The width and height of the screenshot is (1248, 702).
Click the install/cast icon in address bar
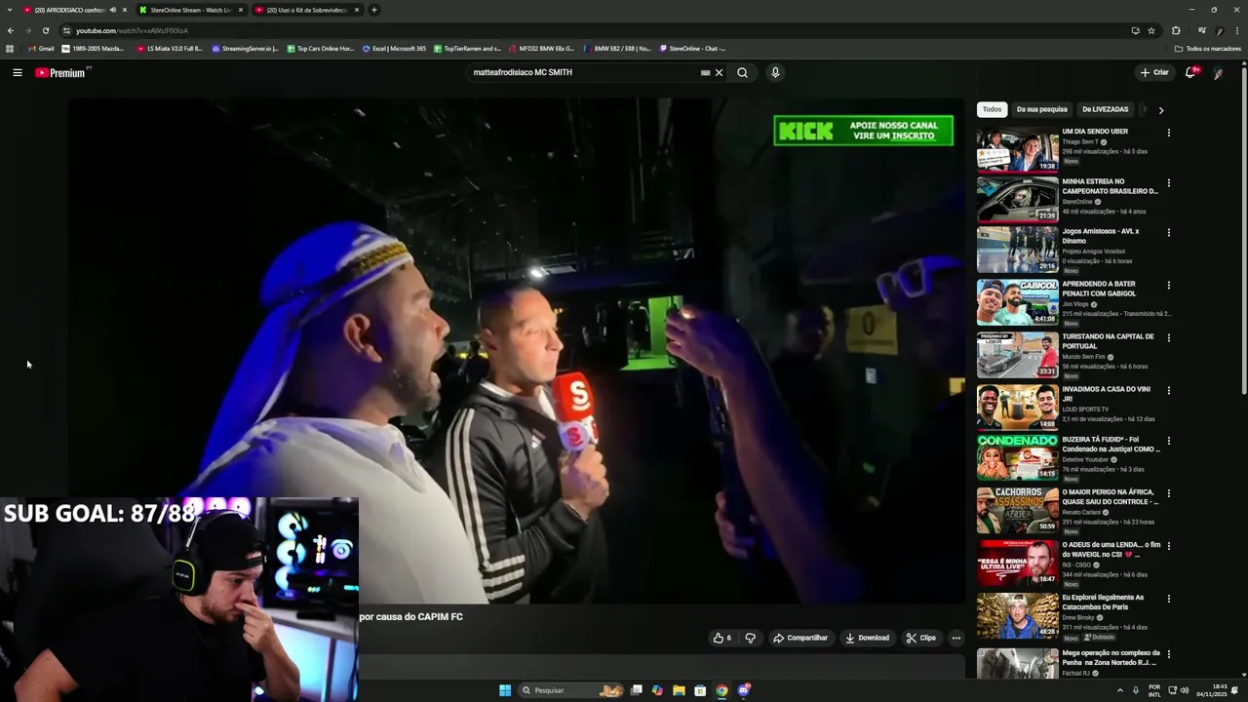[1135, 30]
